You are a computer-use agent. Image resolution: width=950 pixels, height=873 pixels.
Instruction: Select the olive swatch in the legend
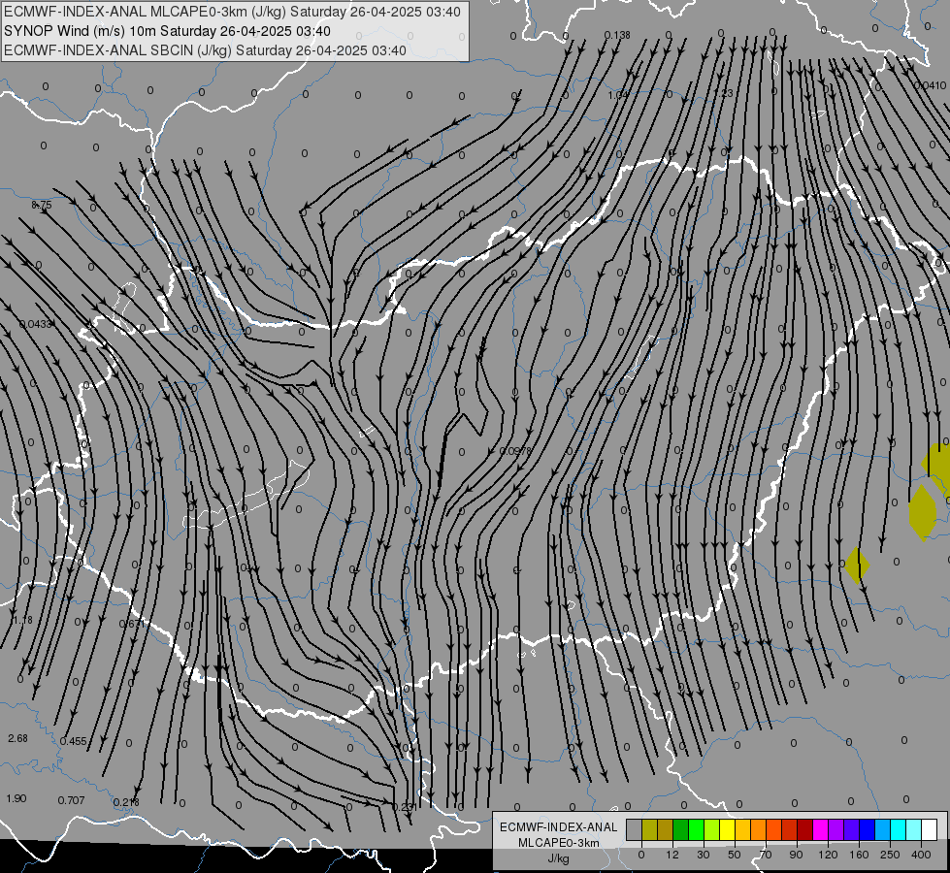click(649, 829)
